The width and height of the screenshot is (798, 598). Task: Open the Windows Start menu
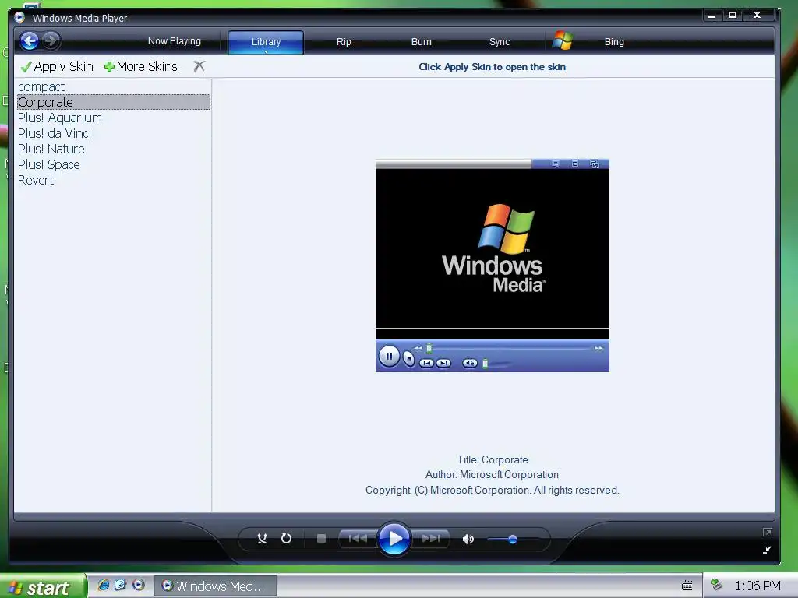click(42, 586)
